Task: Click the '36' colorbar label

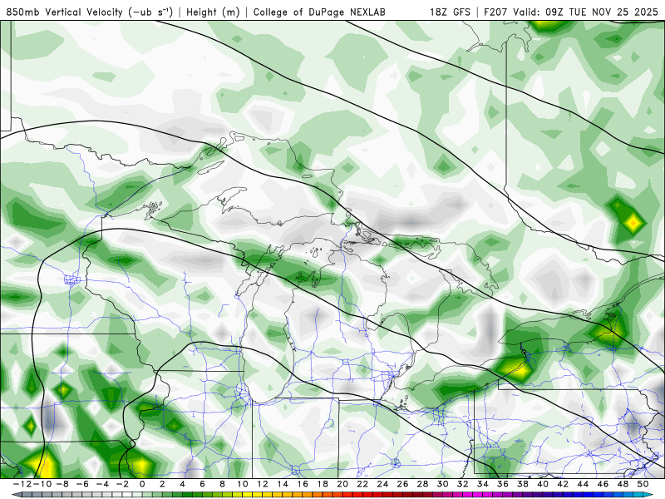Action: coord(503,484)
